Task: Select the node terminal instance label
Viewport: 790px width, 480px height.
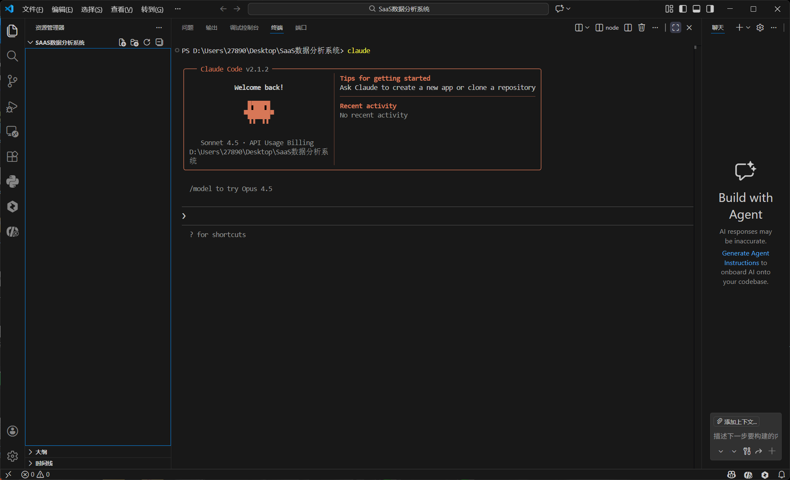Action: 607,28
